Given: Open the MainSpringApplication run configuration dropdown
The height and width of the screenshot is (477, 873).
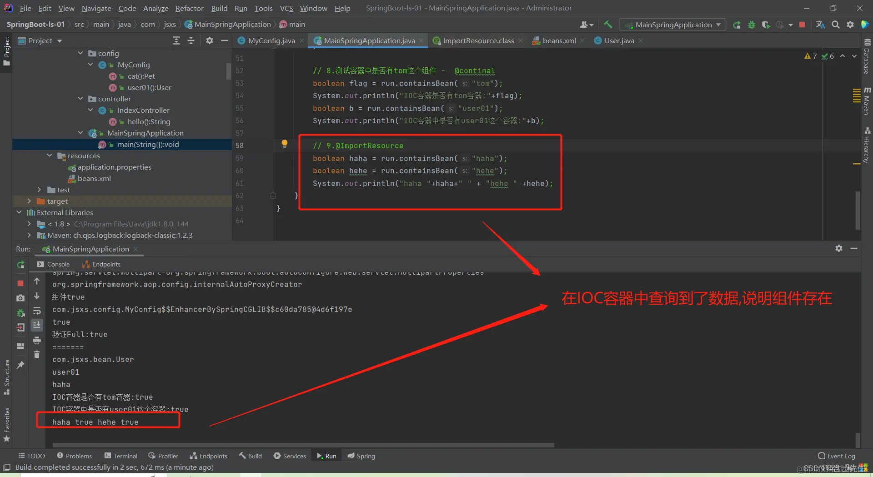Looking at the screenshot, I should [672, 25].
